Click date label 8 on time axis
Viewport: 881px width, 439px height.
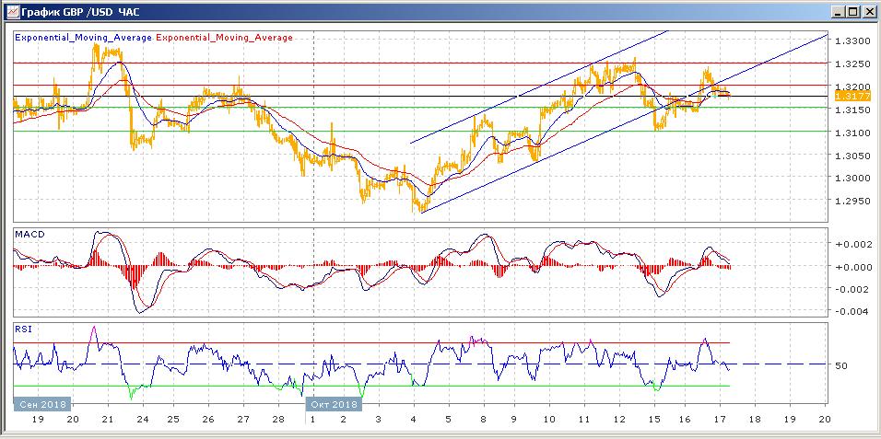(482, 420)
